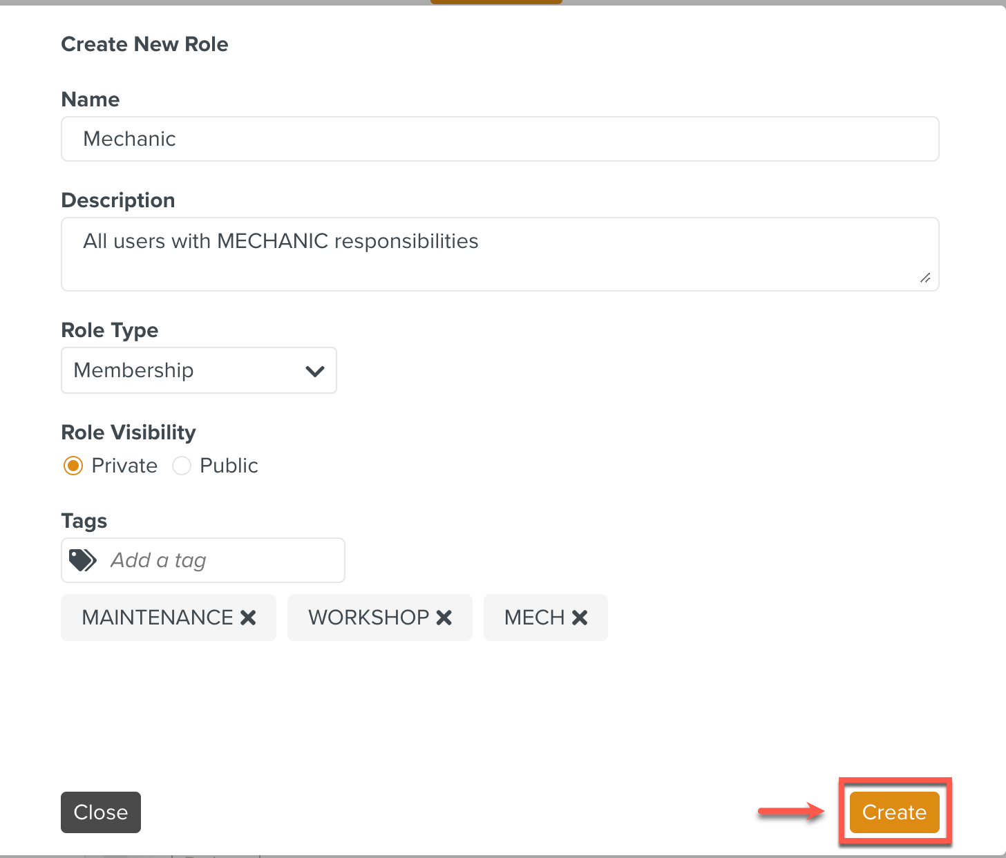The height and width of the screenshot is (858, 1006).
Task: Click the Public label text
Action: [229, 466]
